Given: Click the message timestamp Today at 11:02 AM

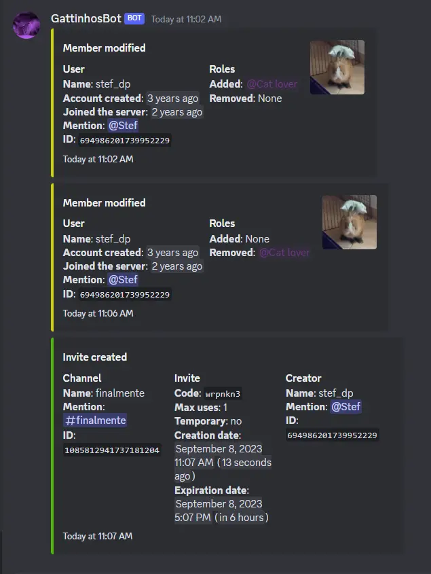Looking at the screenshot, I should (x=186, y=19).
